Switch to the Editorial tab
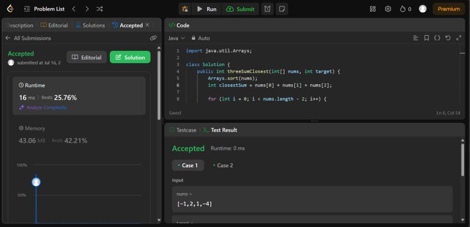Image resolution: width=470 pixels, height=227 pixels. click(x=54, y=25)
